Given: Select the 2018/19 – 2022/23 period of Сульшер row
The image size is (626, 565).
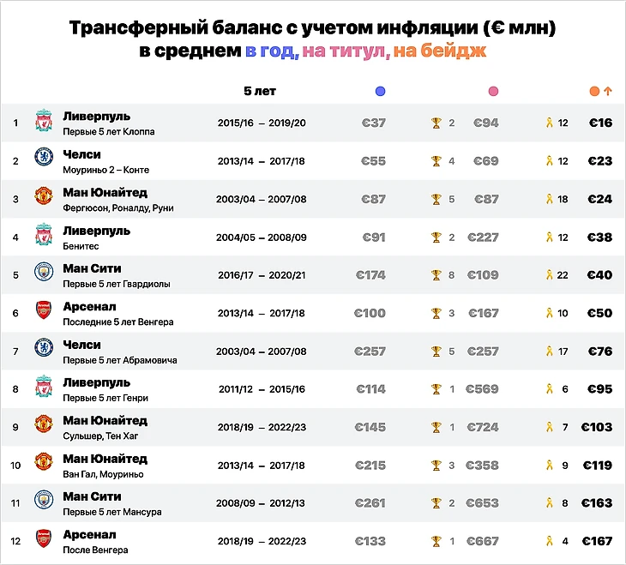Looking at the screenshot, I should 262,427.
